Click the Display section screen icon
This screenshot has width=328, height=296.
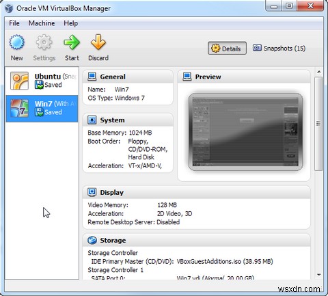point(92,192)
